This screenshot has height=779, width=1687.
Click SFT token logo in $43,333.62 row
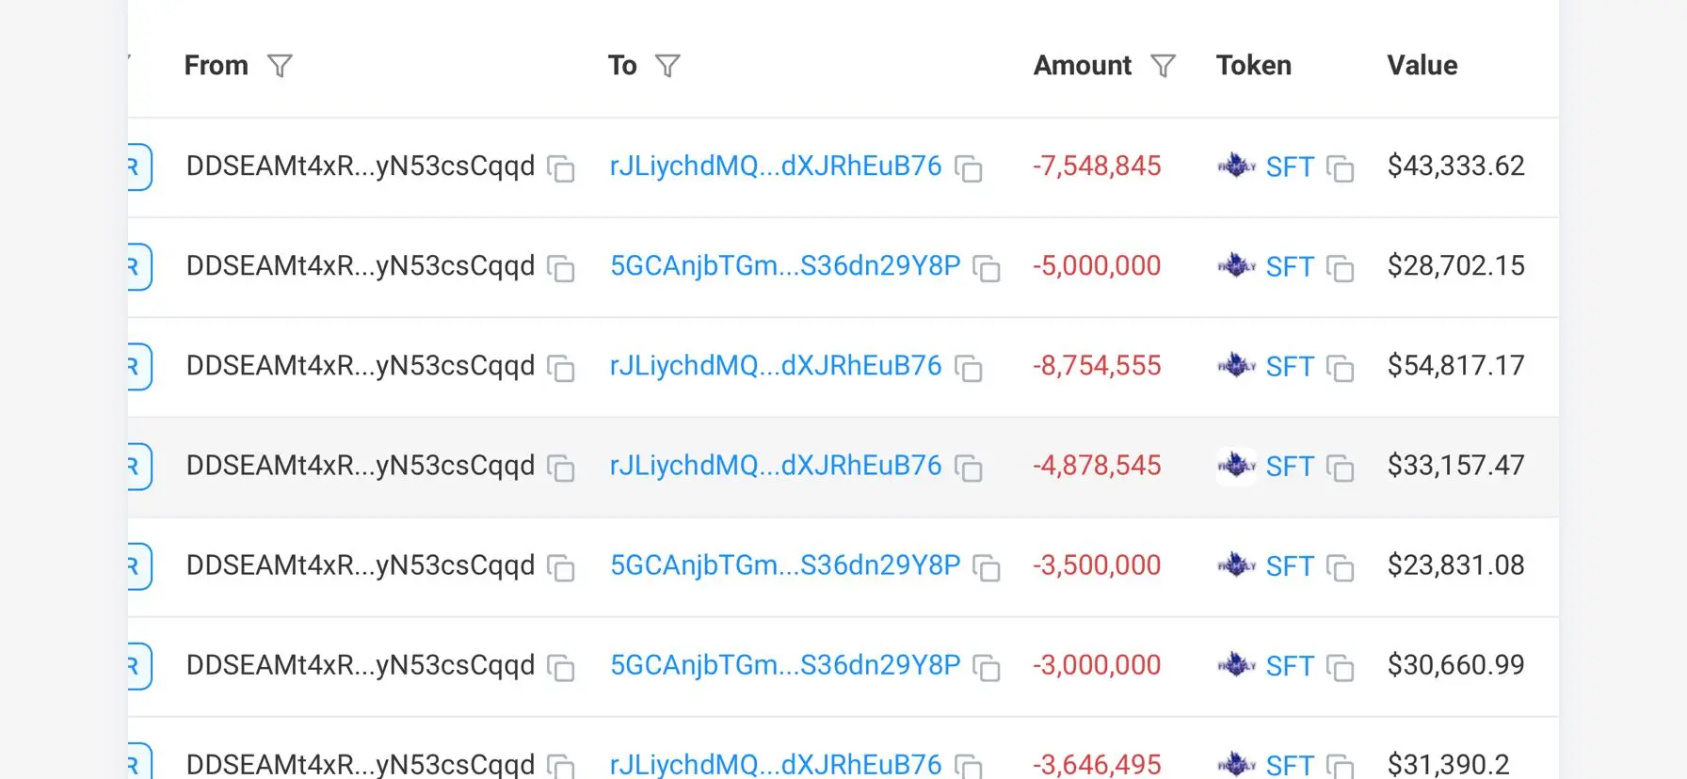point(1236,167)
